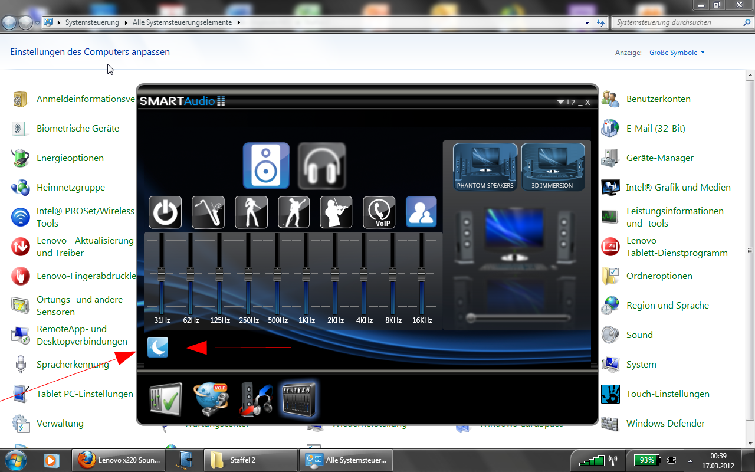Adjust the 125Hz equalizer slider
Viewport: 755px width, 472px height.
point(219,274)
